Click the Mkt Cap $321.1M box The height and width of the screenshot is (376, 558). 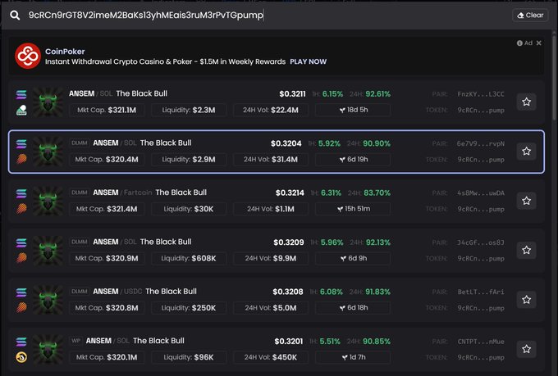(x=107, y=110)
